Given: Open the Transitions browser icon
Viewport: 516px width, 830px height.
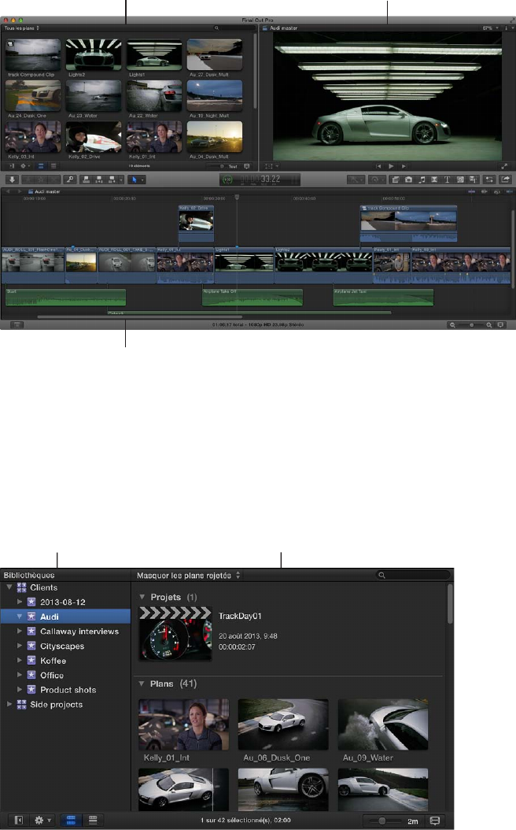Looking at the screenshot, I should click(x=434, y=180).
